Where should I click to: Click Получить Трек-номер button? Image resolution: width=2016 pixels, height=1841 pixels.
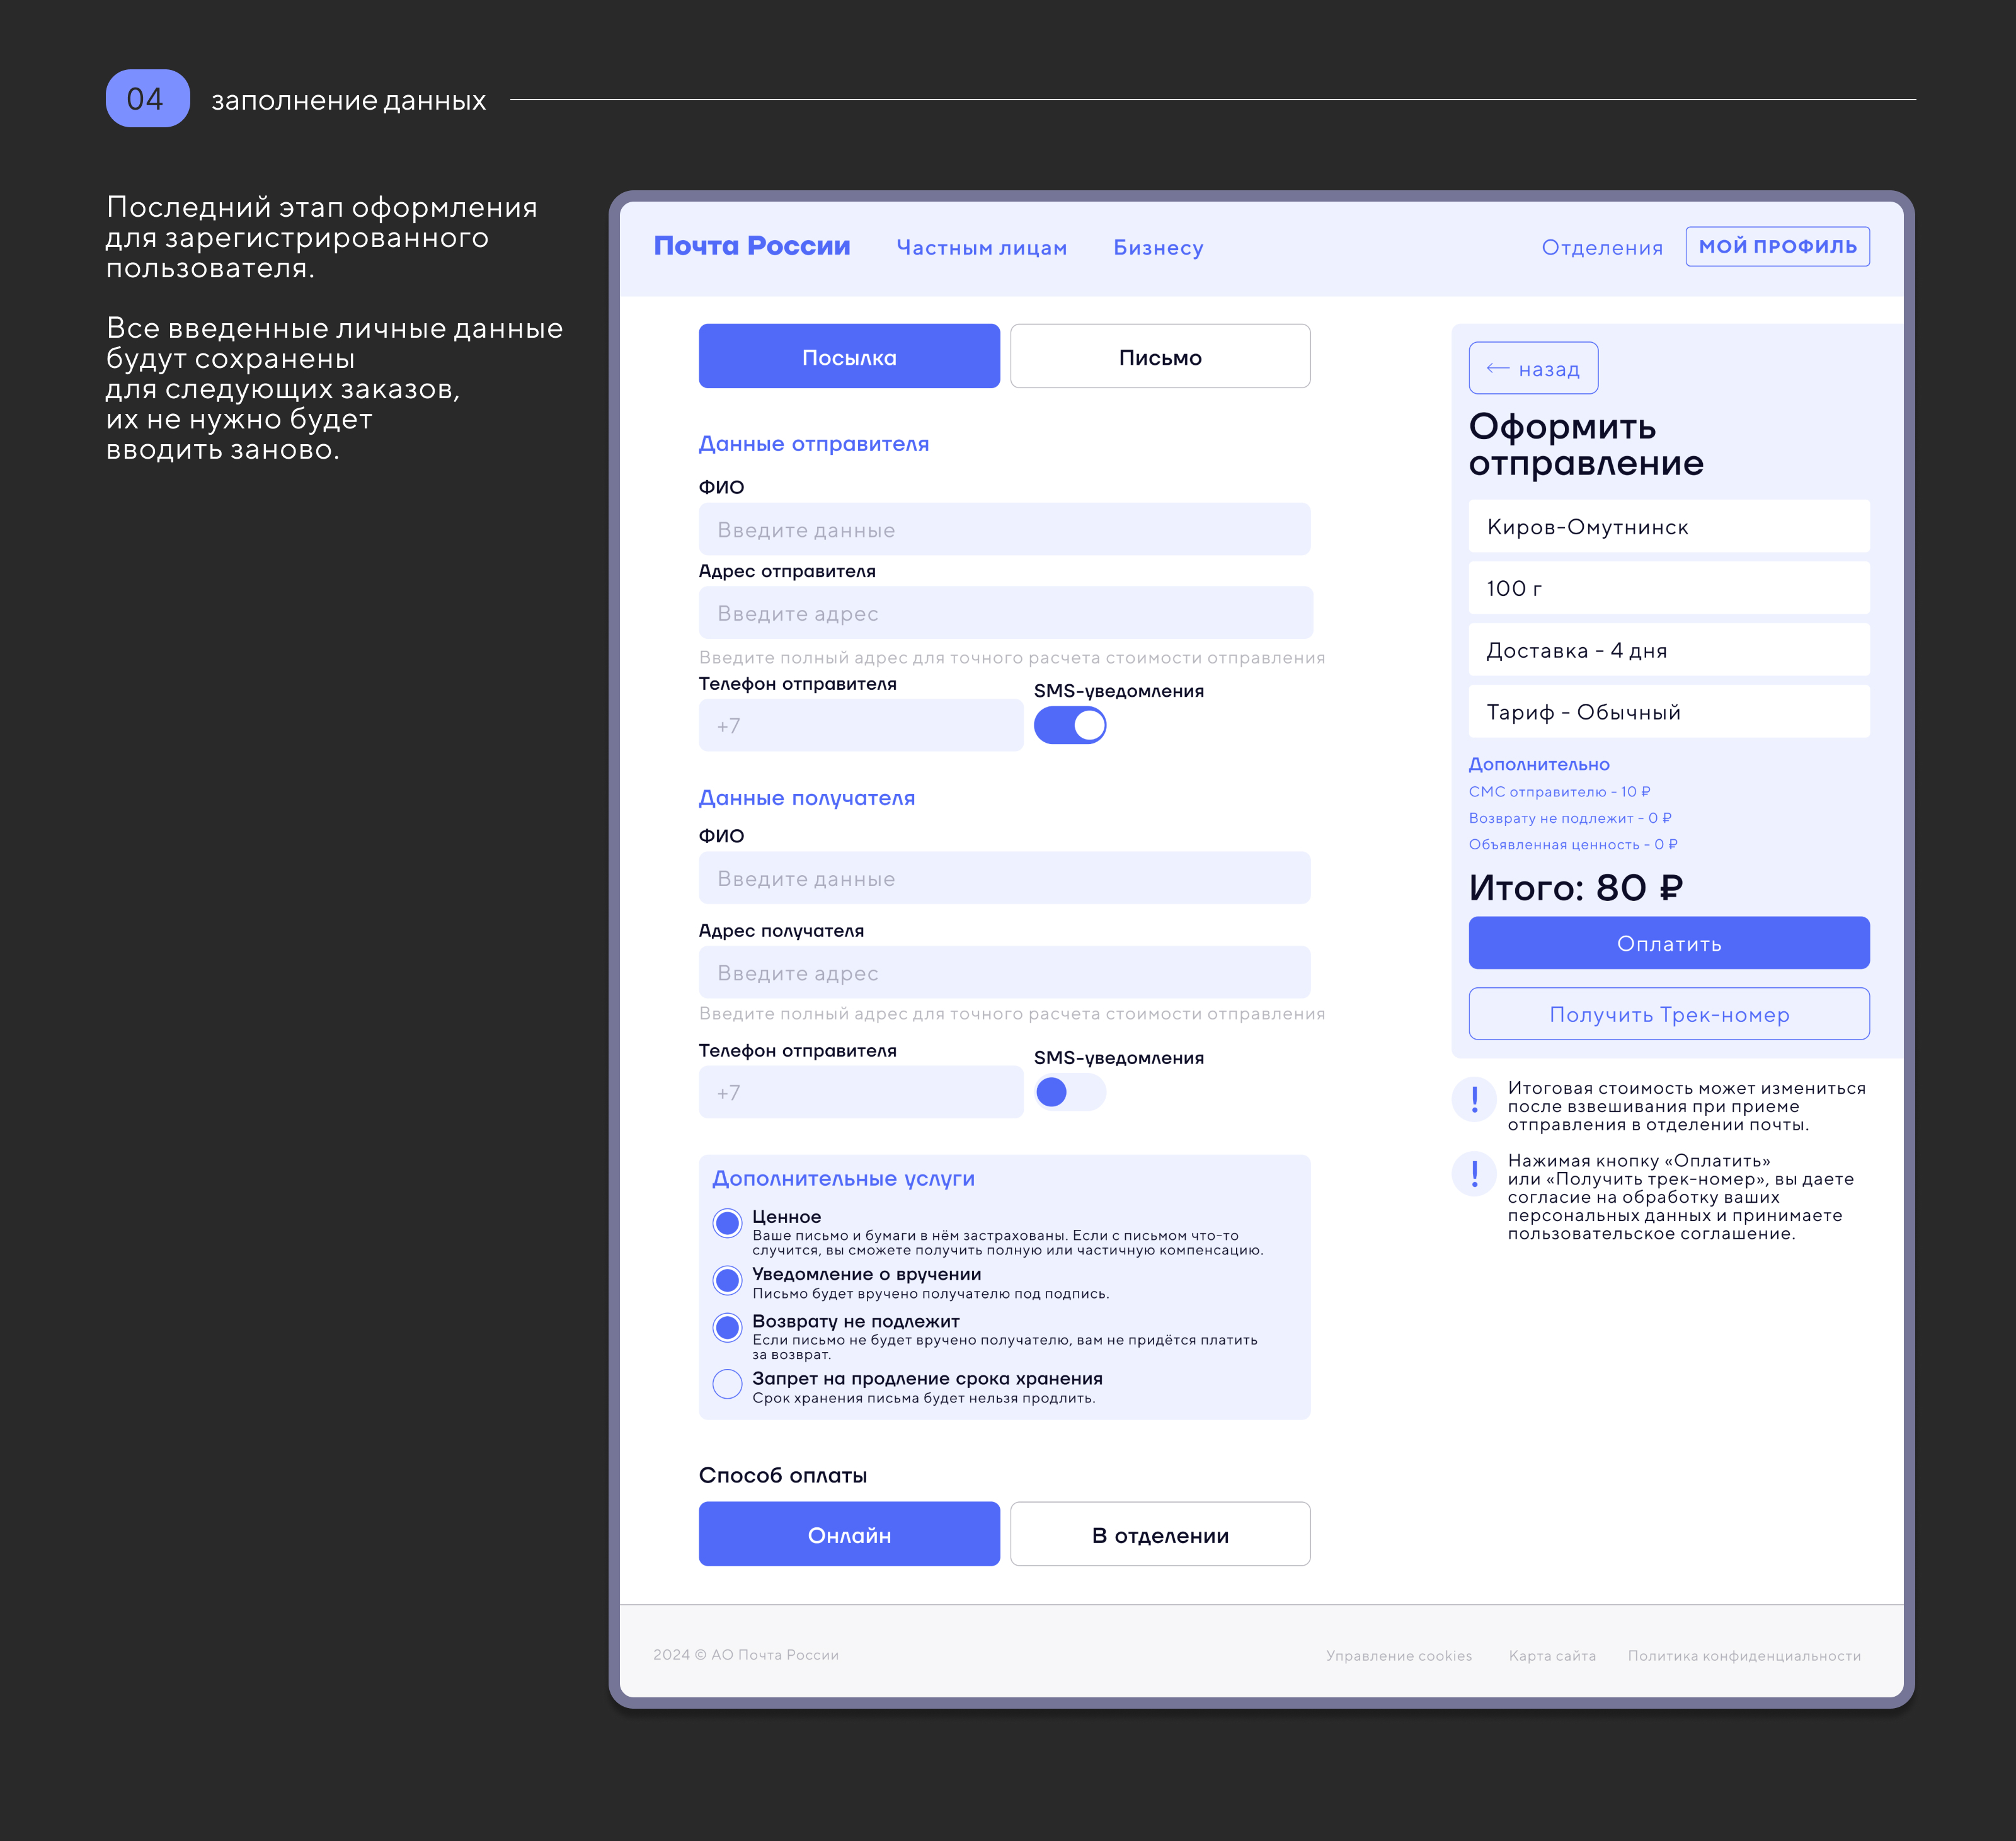coord(1668,1014)
